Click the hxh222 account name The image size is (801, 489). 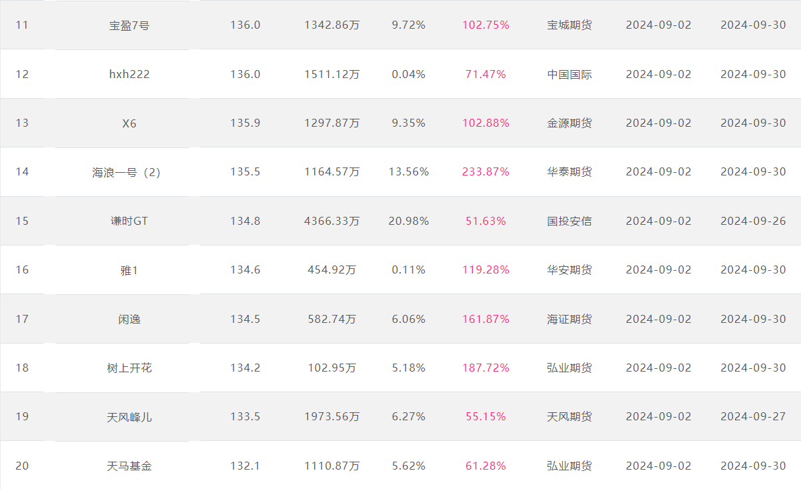pos(129,74)
